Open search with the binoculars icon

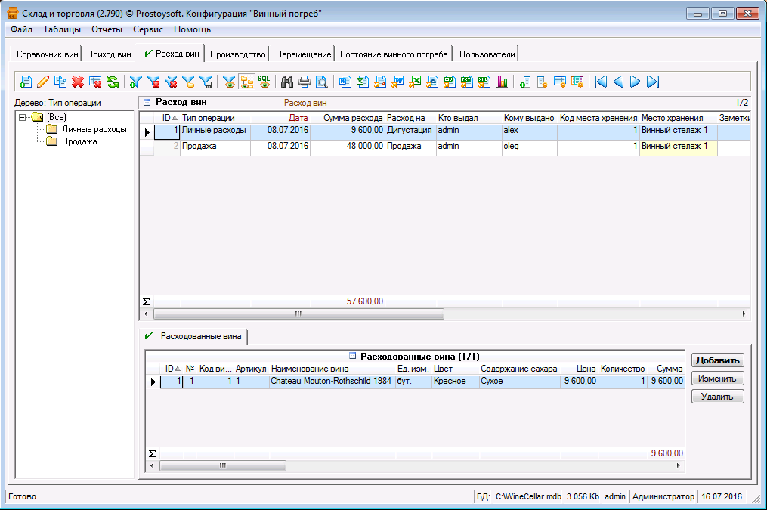click(x=287, y=82)
